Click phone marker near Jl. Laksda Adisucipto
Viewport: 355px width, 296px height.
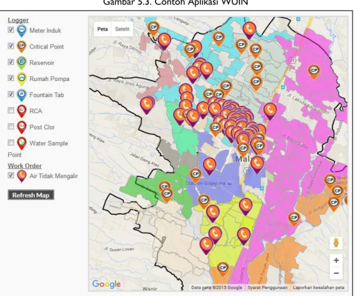pos(270,111)
